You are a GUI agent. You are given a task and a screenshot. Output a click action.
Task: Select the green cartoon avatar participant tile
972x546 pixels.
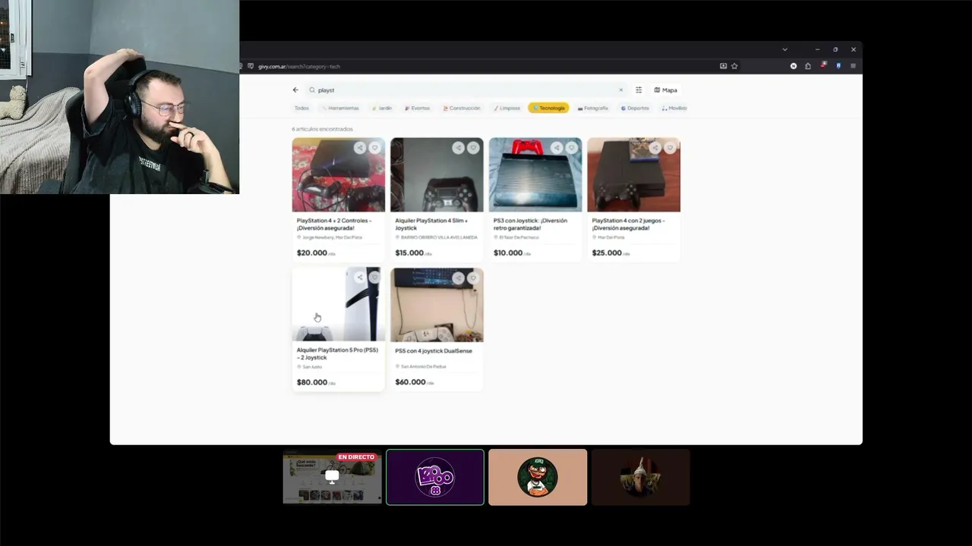pyautogui.click(x=538, y=477)
